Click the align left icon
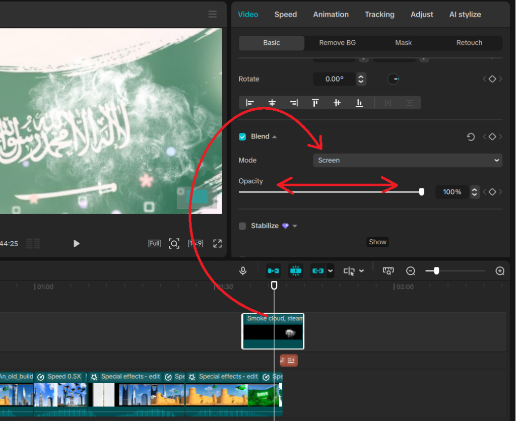 point(250,103)
